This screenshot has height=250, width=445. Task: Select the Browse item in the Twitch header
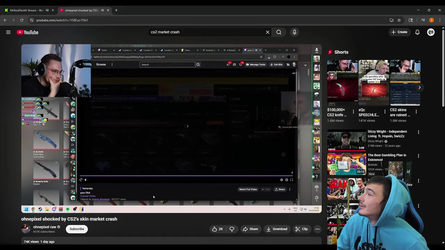point(101,65)
